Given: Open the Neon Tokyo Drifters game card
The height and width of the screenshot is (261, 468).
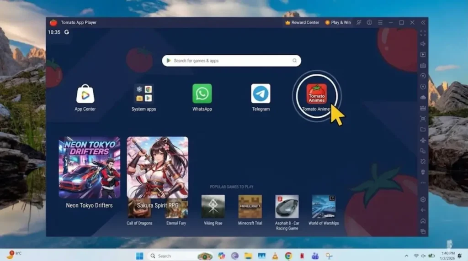Looking at the screenshot, I should click(89, 167).
